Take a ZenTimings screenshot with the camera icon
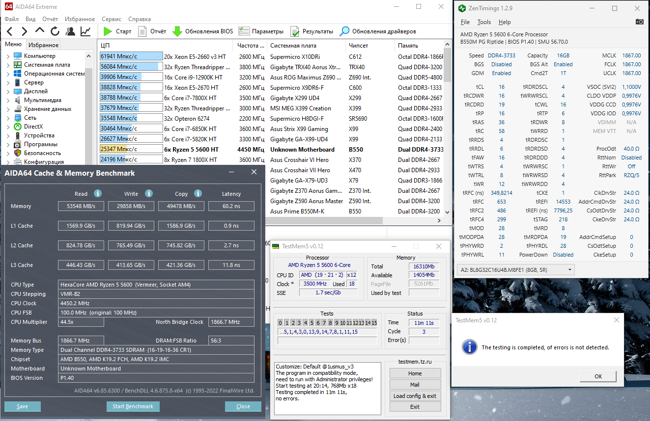The image size is (650, 421). point(639,22)
